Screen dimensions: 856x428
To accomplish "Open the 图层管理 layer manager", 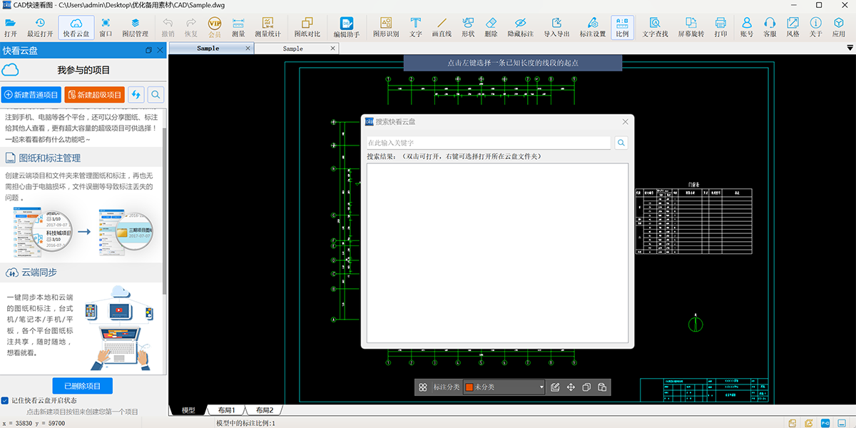I will (135, 27).
